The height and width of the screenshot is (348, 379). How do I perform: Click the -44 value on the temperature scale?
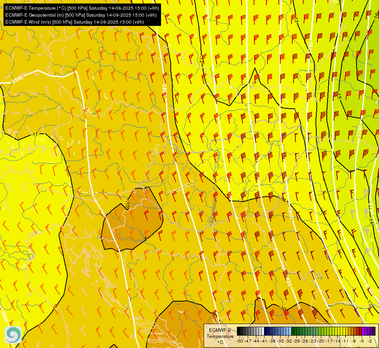point(256,341)
